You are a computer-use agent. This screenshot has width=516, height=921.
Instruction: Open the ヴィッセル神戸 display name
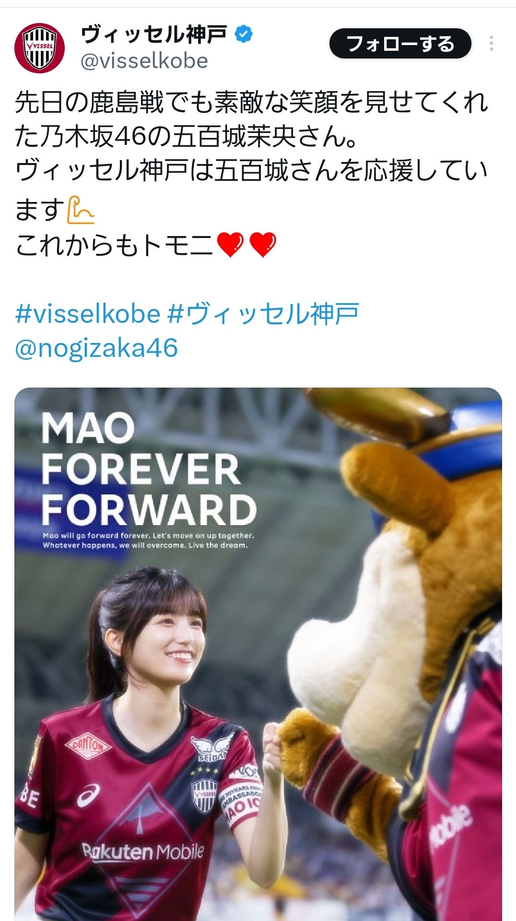point(153,35)
